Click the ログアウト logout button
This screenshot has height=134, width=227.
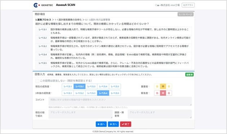coord(188,5)
